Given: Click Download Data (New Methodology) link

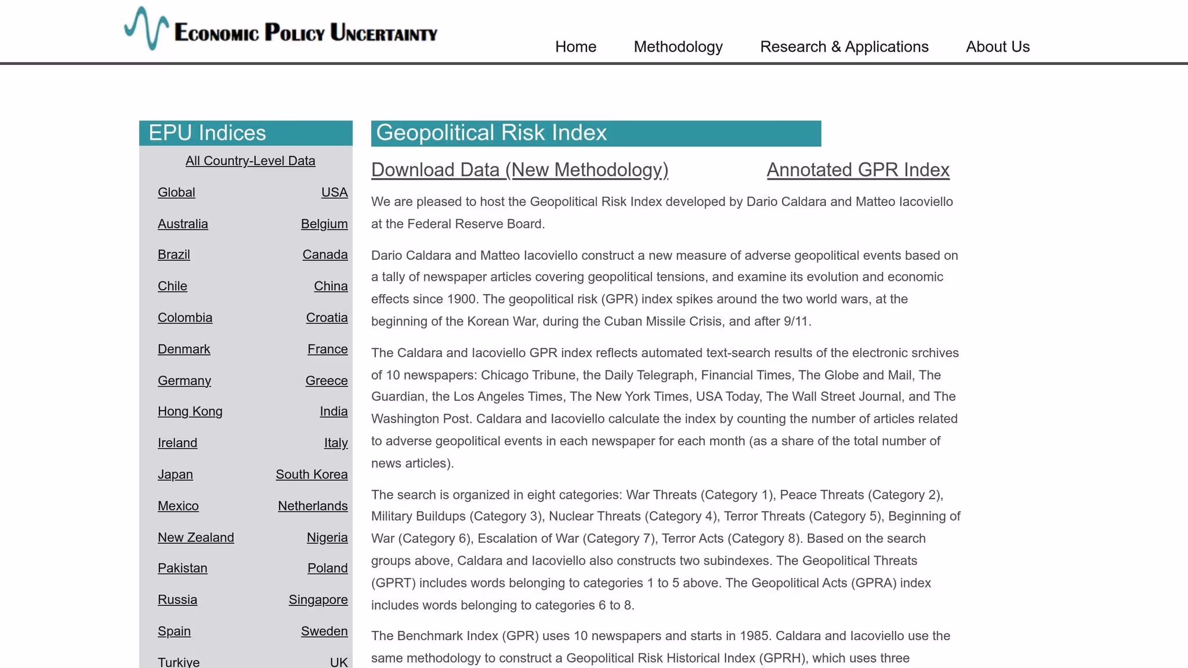Looking at the screenshot, I should [520, 170].
